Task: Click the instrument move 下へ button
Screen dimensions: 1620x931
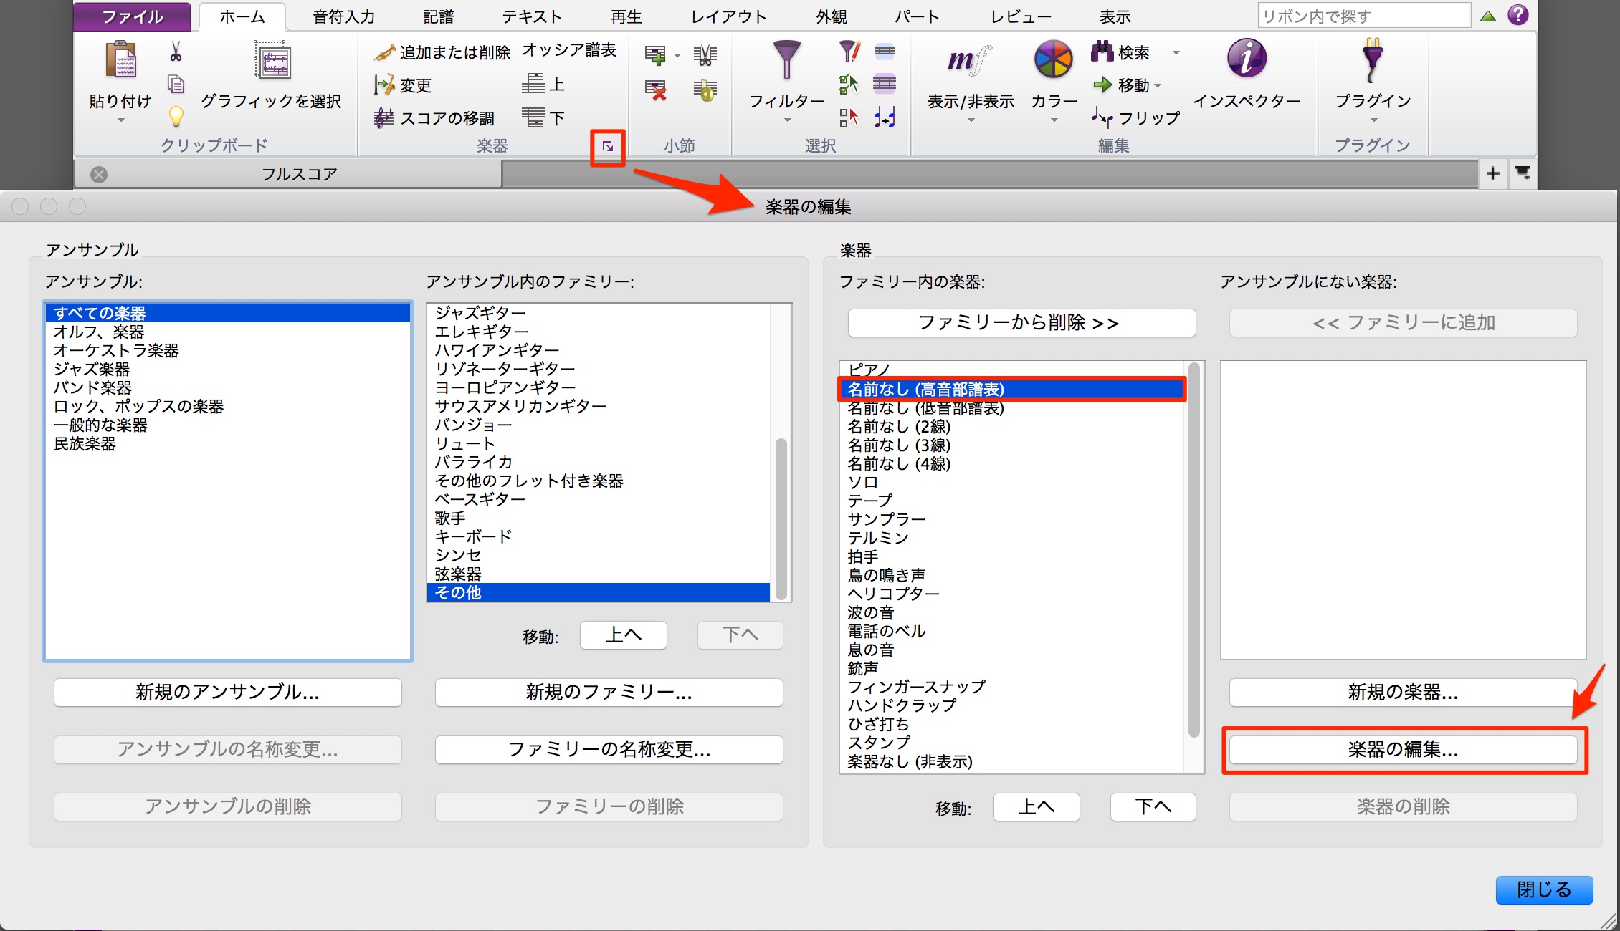Action: pos(1153,807)
